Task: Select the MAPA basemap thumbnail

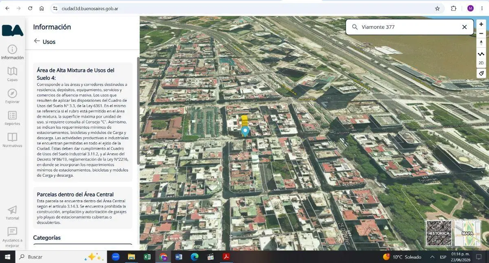Action: click(x=467, y=233)
